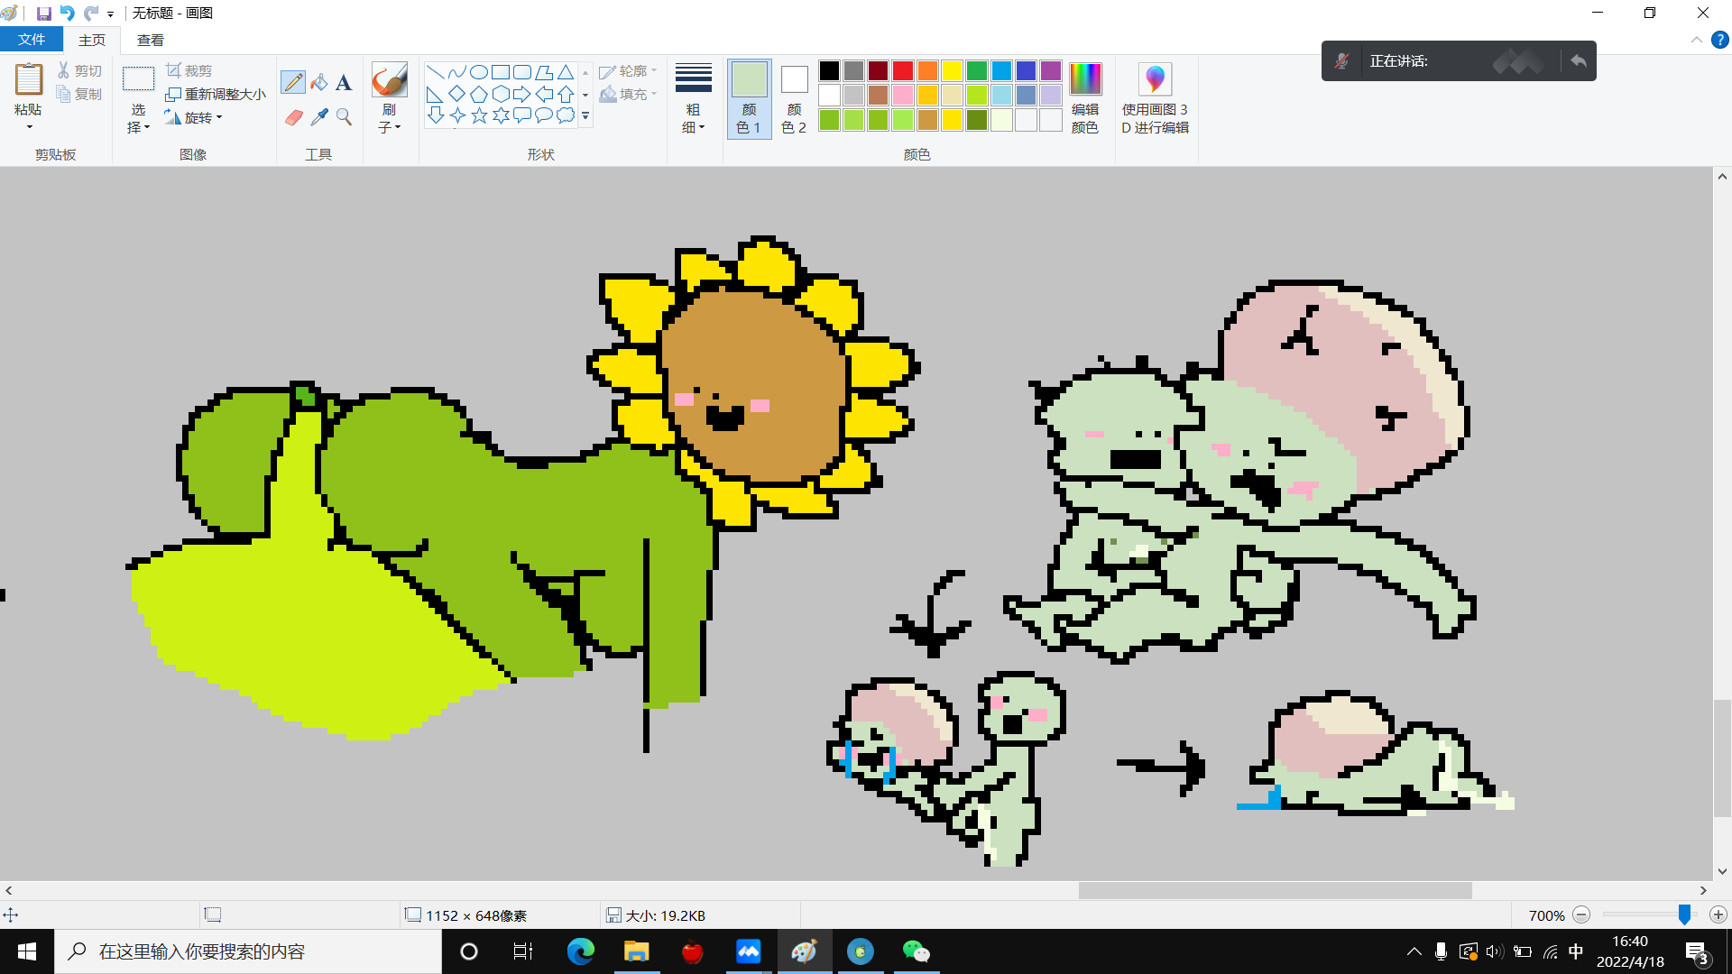Image resolution: width=1732 pixels, height=974 pixels.
Task: Click the vertical scrollbar down arrow
Action: tap(1722, 871)
